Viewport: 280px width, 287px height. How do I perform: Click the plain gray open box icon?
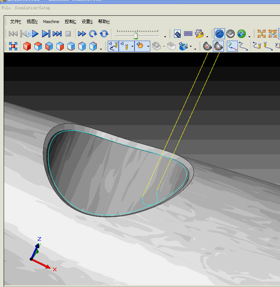click(x=172, y=46)
